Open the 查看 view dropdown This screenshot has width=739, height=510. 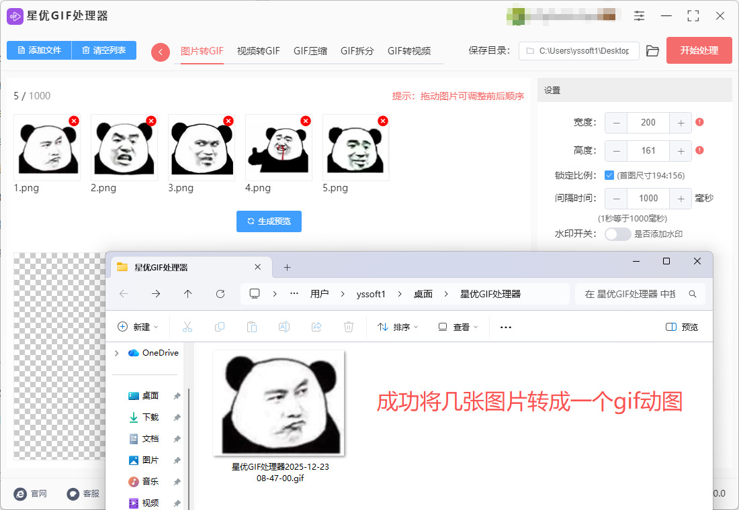click(x=458, y=327)
